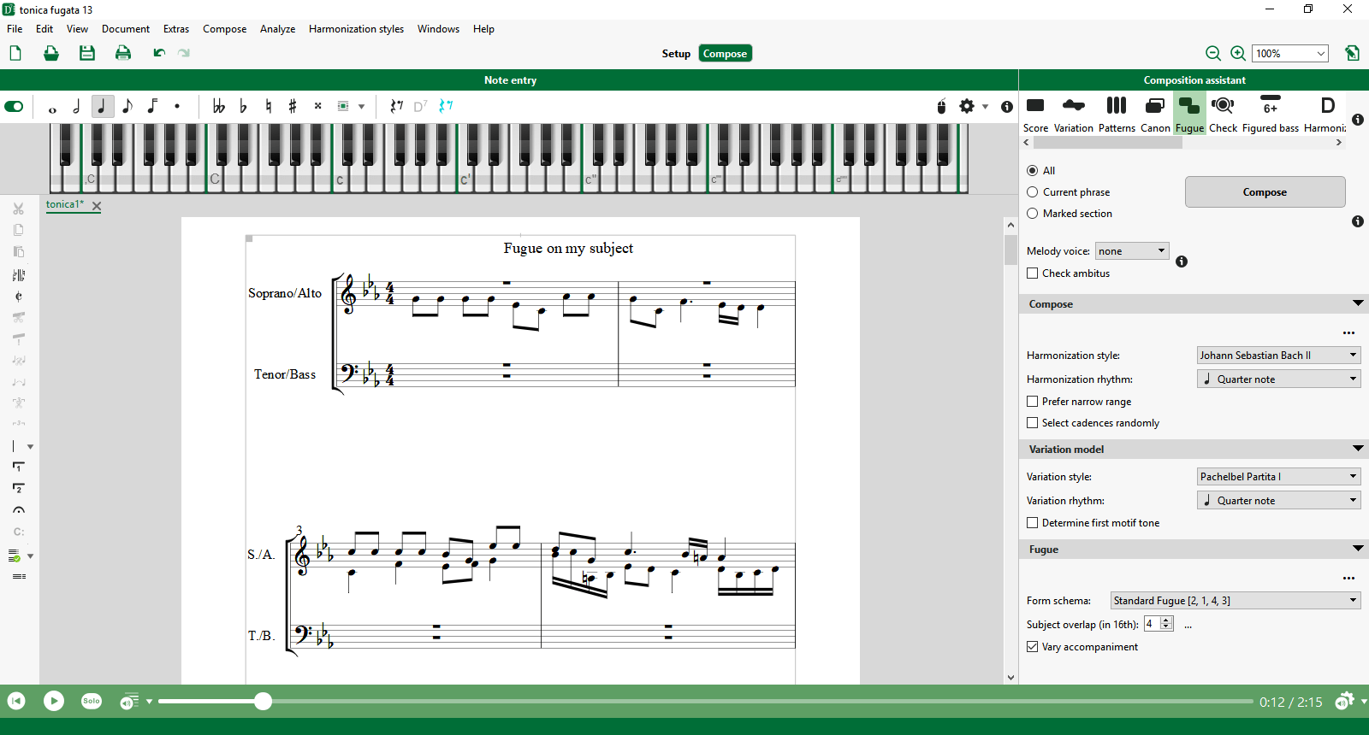Click the cut scissors tool in sidebar
This screenshot has width=1369, height=735.
coord(19,209)
